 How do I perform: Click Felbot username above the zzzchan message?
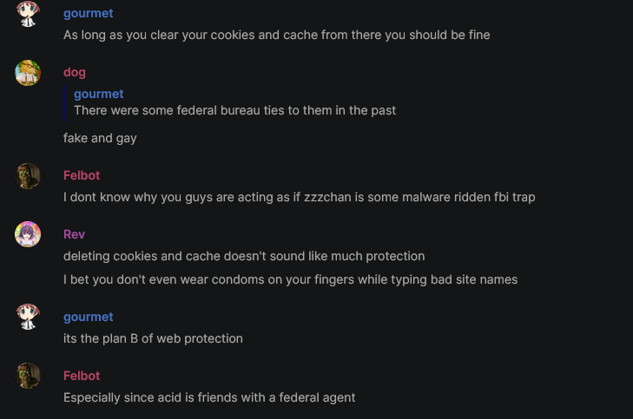coord(82,175)
